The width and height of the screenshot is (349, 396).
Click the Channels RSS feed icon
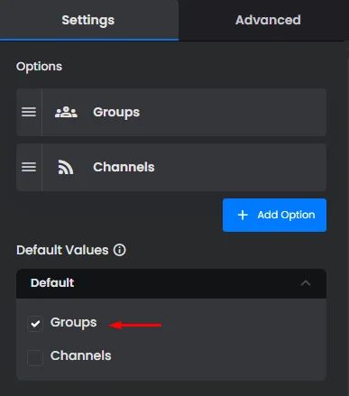point(66,167)
